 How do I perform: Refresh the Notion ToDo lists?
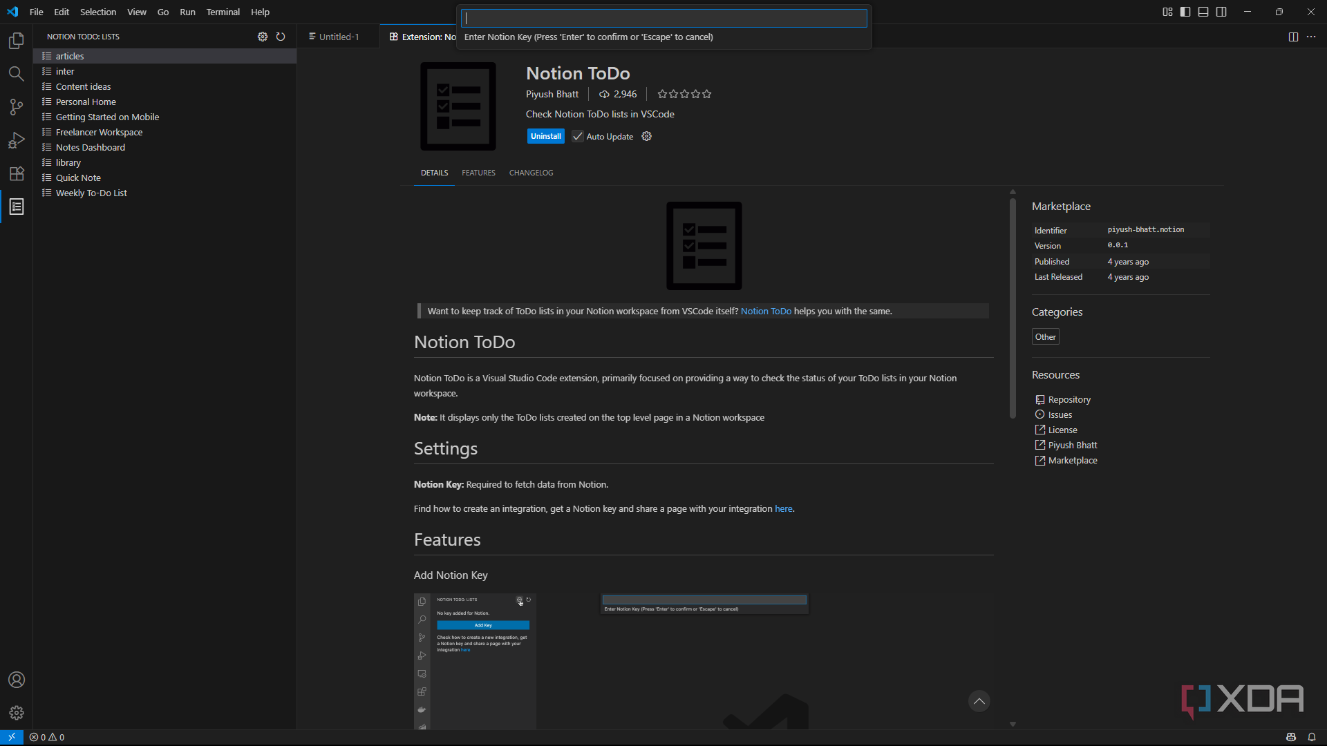pos(281,37)
